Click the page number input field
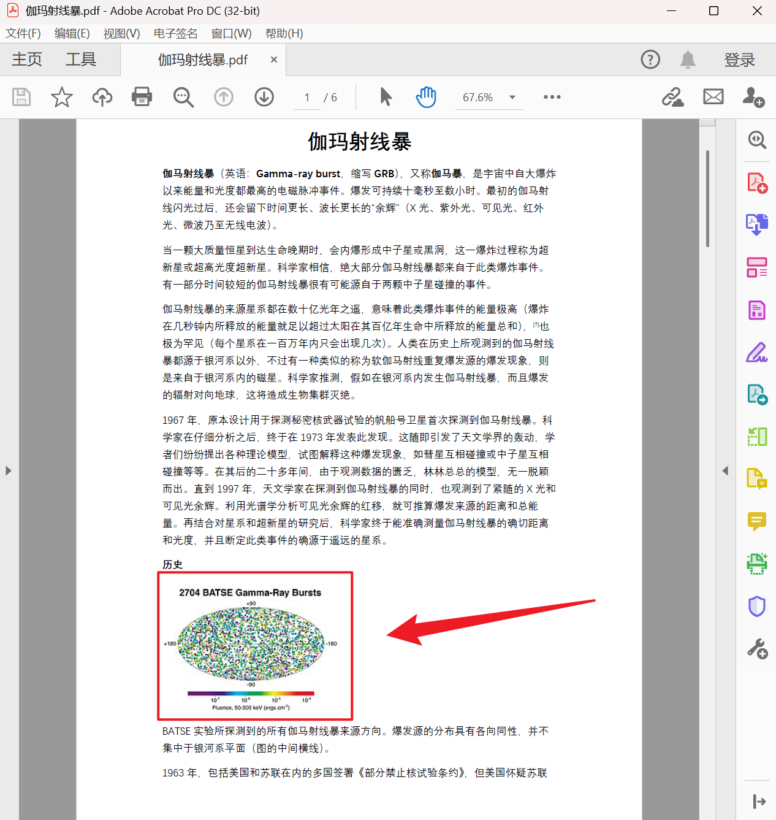The height and width of the screenshot is (820, 776). (x=306, y=97)
